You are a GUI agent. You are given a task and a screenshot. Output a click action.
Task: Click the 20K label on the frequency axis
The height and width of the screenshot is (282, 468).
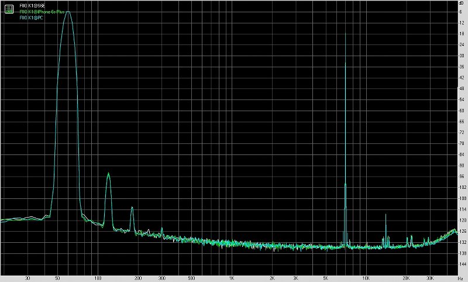click(407, 278)
